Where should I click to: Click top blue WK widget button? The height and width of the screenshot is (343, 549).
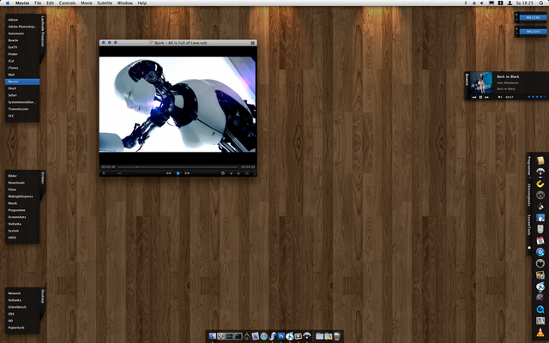pos(533,17)
